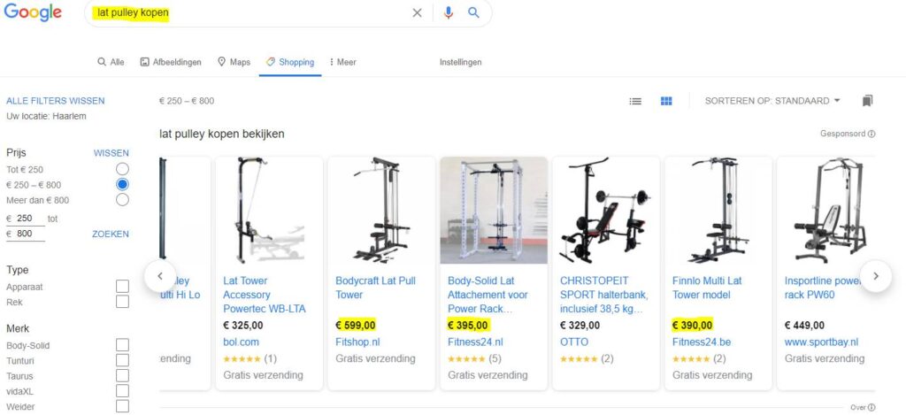906x415 pixels.
Task: Check the Body-Solid brand filter
Action: point(122,345)
